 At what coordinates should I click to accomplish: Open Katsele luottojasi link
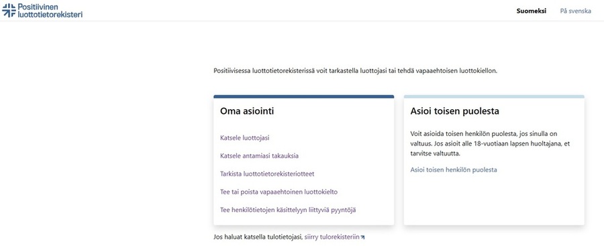point(244,138)
